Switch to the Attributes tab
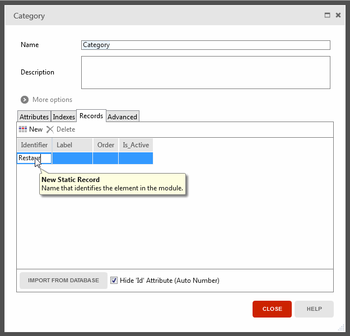This screenshot has width=350, height=336. (x=34, y=116)
